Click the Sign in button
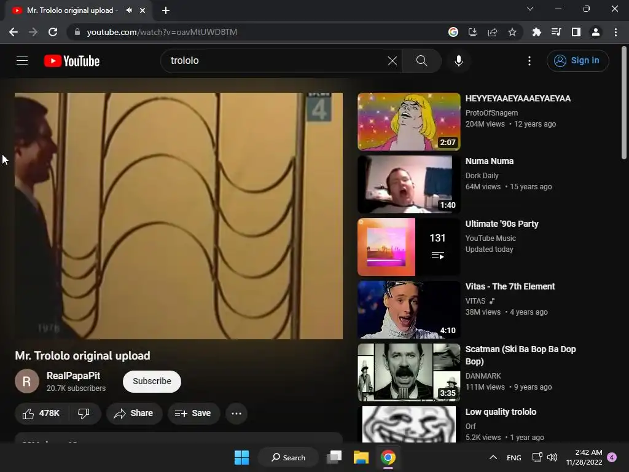629x472 pixels. coord(577,61)
